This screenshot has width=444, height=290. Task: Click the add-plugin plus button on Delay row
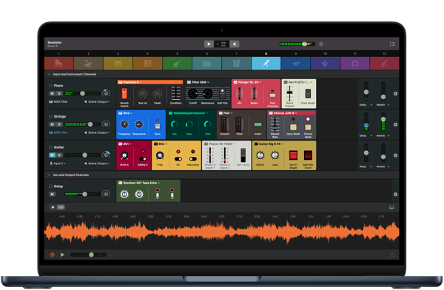coord(396,195)
